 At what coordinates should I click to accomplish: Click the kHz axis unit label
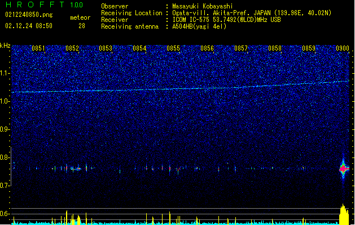tap(5, 46)
